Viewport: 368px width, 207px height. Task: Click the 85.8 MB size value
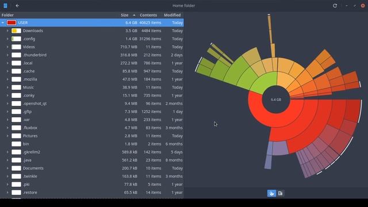pyautogui.click(x=130, y=71)
